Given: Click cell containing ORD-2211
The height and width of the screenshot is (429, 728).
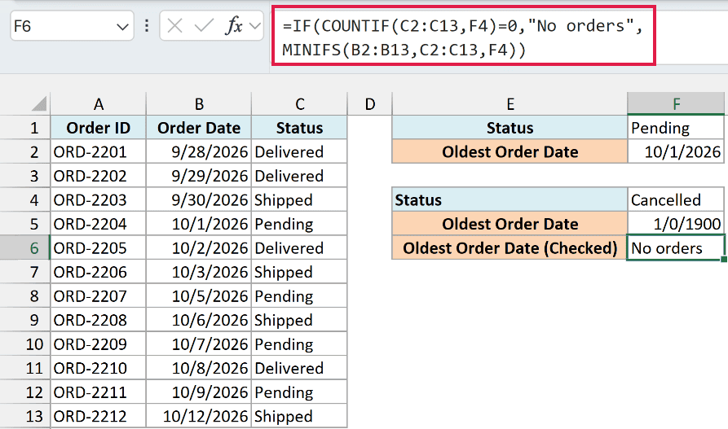Looking at the screenshot, I should [98, 392].
